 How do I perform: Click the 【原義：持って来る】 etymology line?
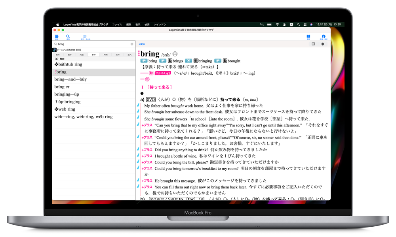[179, 67]
